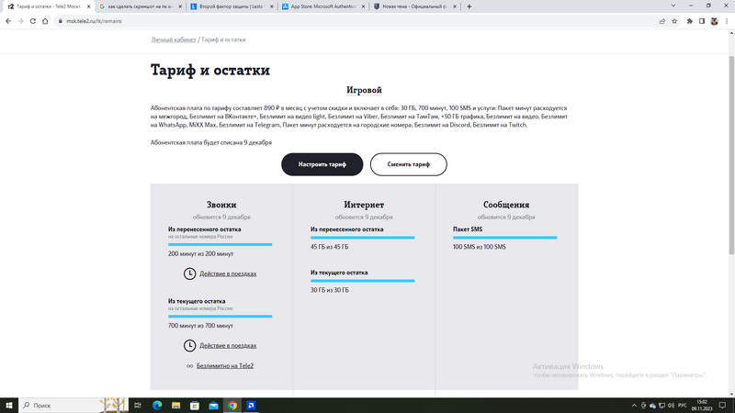Open the Chrome three-dot menu
The height and width of the screenshot is (413, 735).
[727, 21]
